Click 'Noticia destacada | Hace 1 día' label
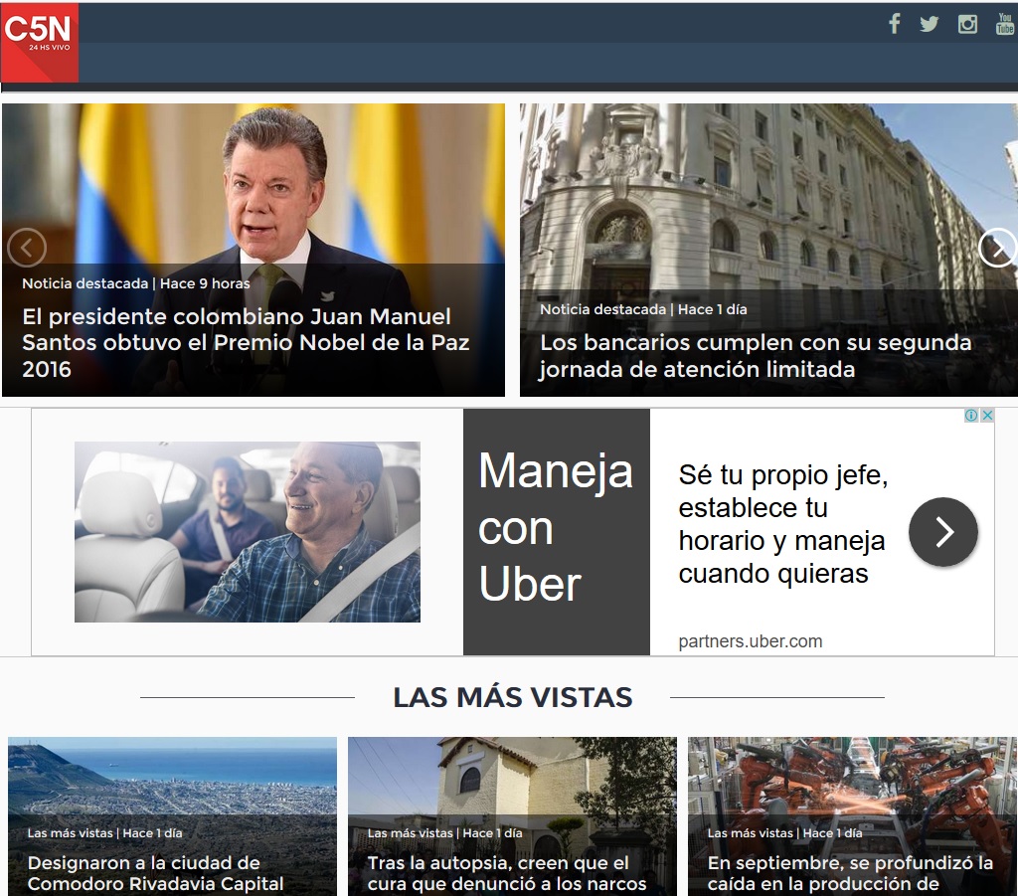 pyautogui.click(x=643, y=309)
